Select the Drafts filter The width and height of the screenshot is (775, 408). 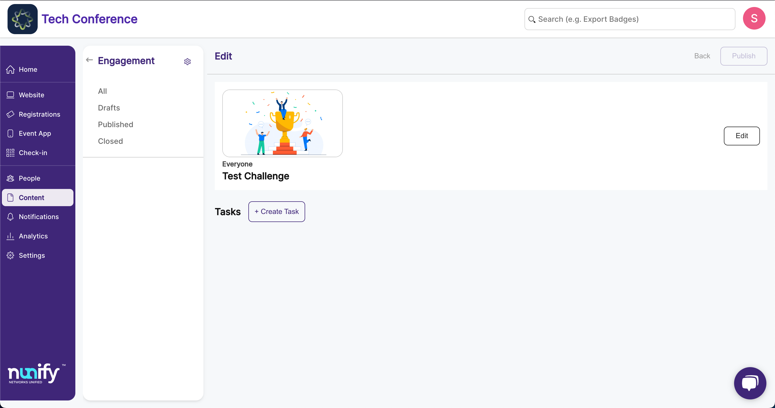[x=109, y=108]
